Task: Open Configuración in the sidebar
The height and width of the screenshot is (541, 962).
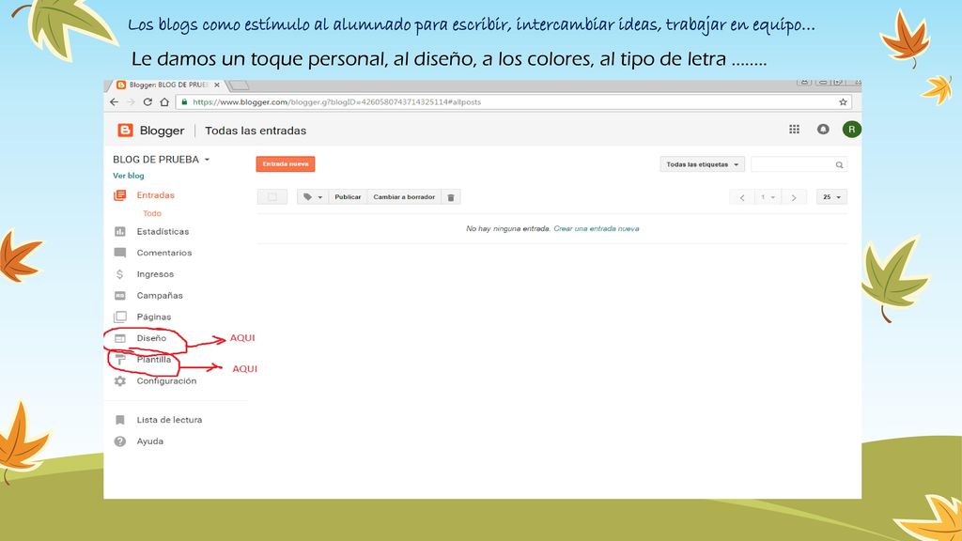Action: click(x=166, y=381)
